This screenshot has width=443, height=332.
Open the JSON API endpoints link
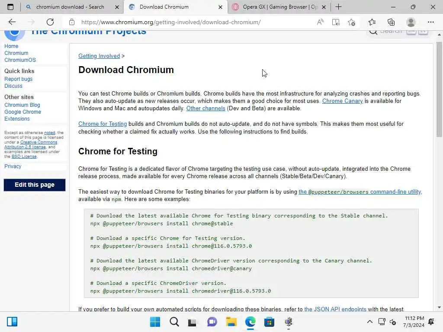click(x=335, y=309)
